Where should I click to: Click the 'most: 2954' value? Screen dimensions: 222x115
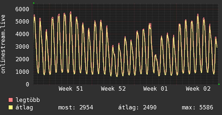[76, 108]
